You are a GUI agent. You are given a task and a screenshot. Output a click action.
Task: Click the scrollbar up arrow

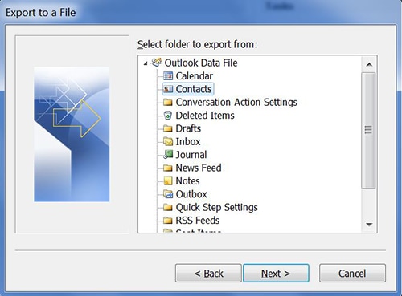pyautogui.click(x=369, y=64)
